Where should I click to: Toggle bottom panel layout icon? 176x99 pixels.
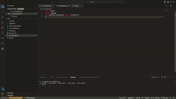pyautogui.click(x=168, y=2)
